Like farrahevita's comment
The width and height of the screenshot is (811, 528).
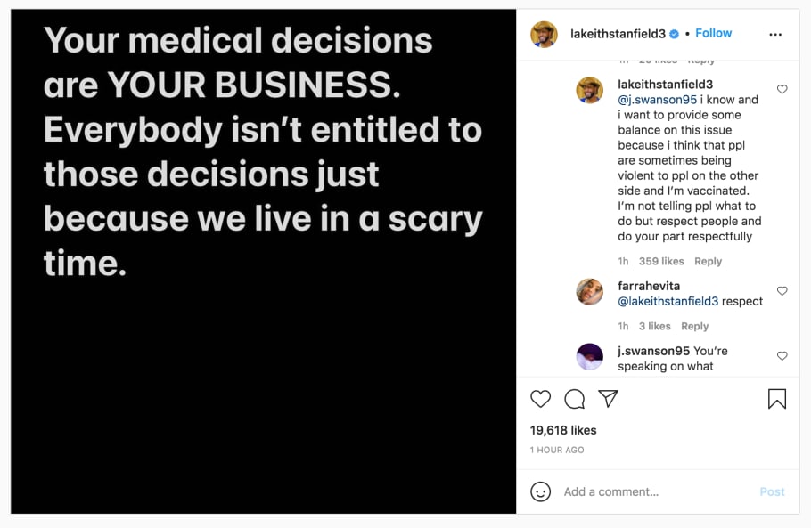pos(782,291)
